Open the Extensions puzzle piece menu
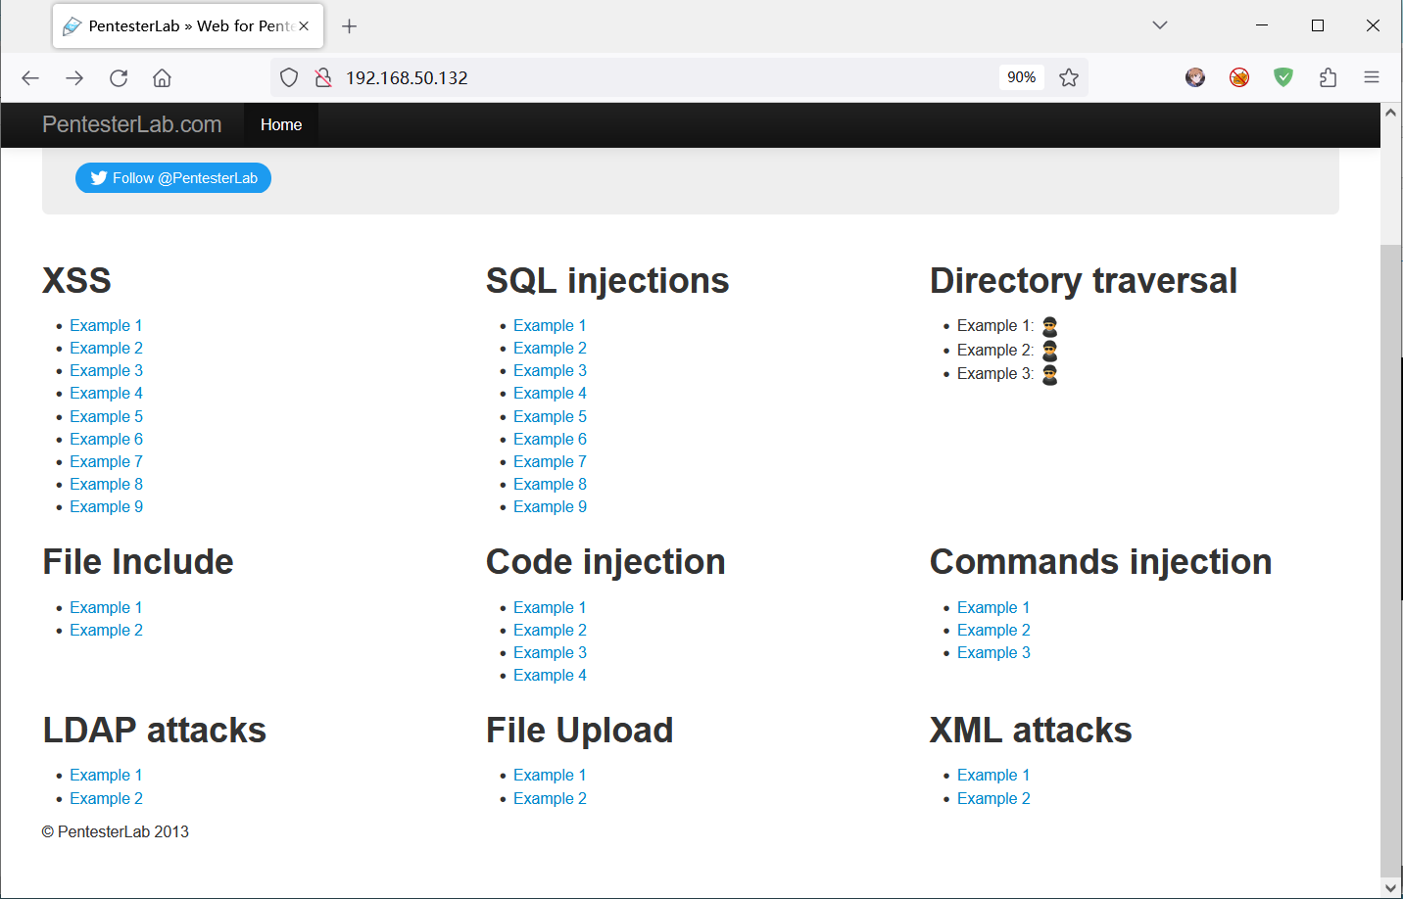This screenshot has width=1403, height=899. [1328, 77]
